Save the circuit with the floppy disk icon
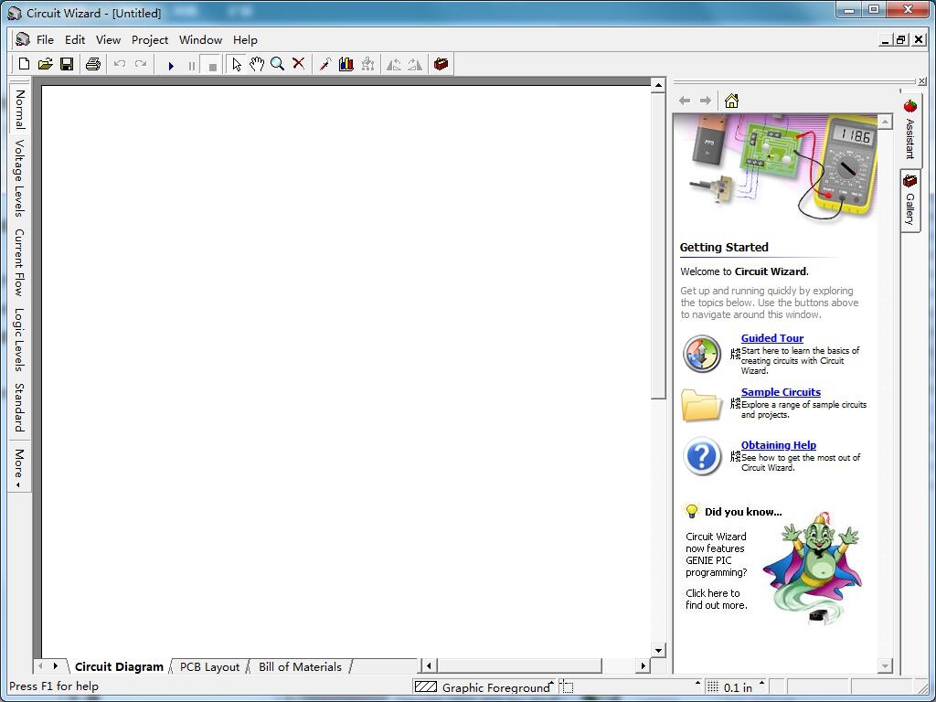Screen dimensions: 936x702 coord(67,64)
